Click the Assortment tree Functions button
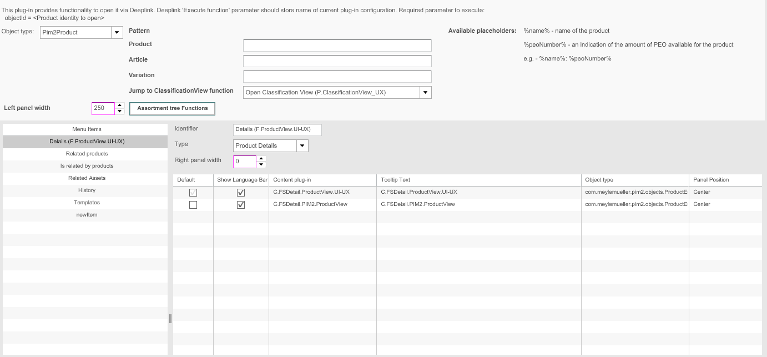Image resolution: width=767 pixels, height=357 pixels. [171, 108]
